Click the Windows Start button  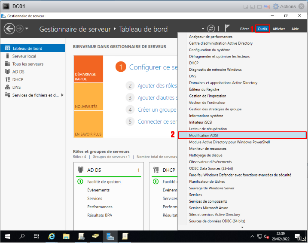click(7, 236)
